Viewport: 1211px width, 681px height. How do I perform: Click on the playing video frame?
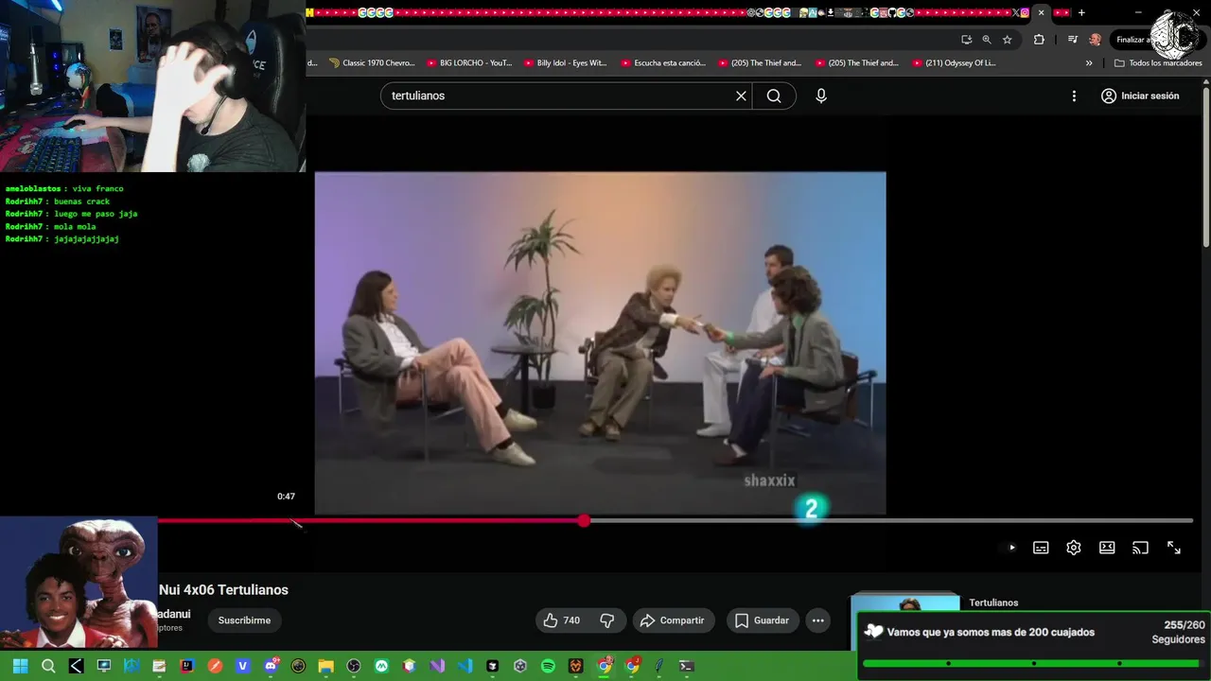[x=600, y=342]
